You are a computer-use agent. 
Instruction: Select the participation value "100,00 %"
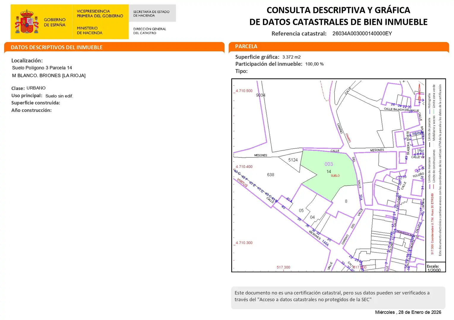(x=314, y=64)
